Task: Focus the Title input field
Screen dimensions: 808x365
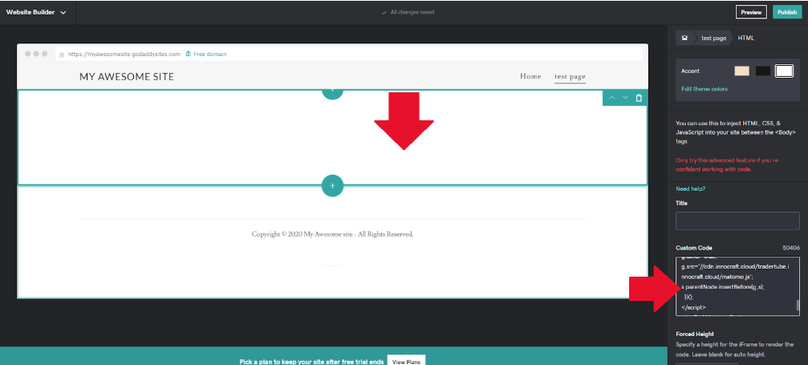Action: pos(737,221)
